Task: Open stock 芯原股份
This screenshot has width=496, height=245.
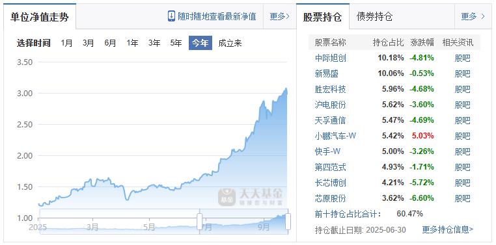Action: tap(331, 198)
